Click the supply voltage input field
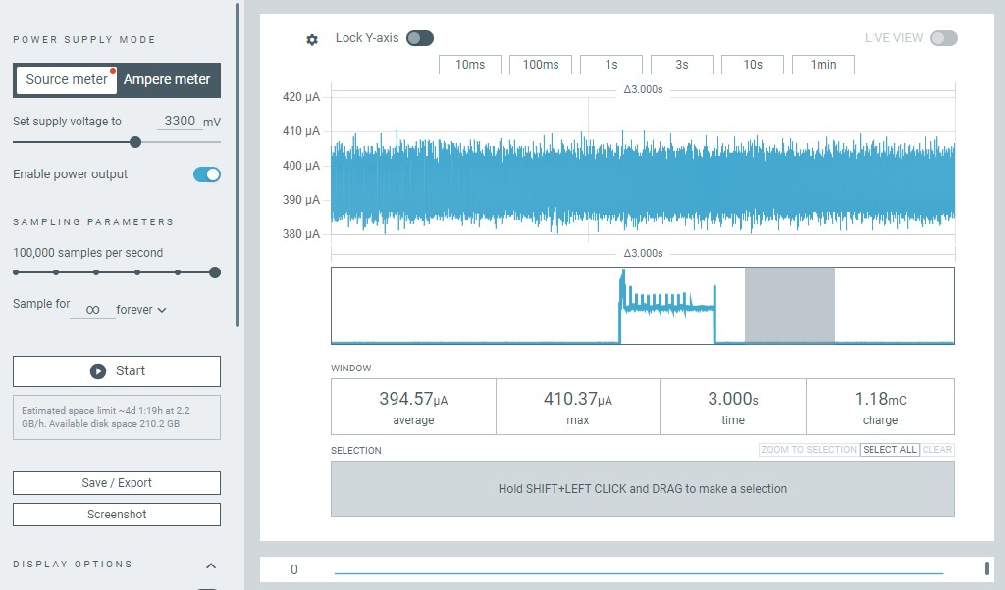Screen dimensions: 1005x590 tap(178, 122)
